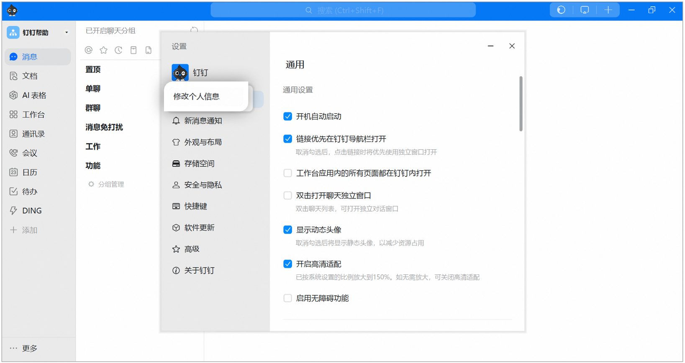Click the refresh icon beside chat grouping
The image size is (685, 363).
click(194, 31)
